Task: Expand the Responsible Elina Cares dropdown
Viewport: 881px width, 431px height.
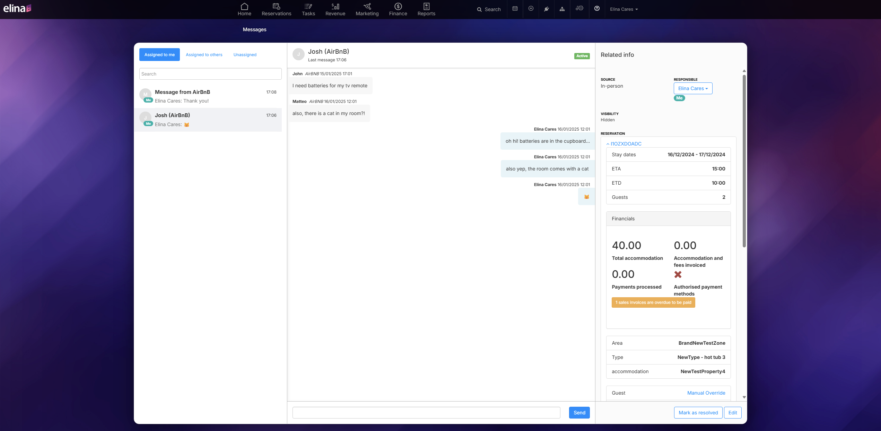Action: (x=692, y=88)
